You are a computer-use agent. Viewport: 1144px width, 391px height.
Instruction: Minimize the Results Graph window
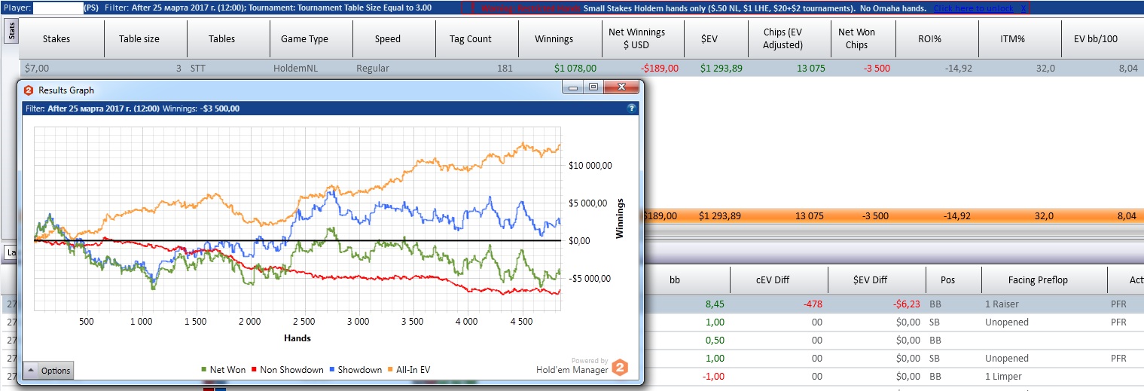pyautogui.click(x=575, y=88)
